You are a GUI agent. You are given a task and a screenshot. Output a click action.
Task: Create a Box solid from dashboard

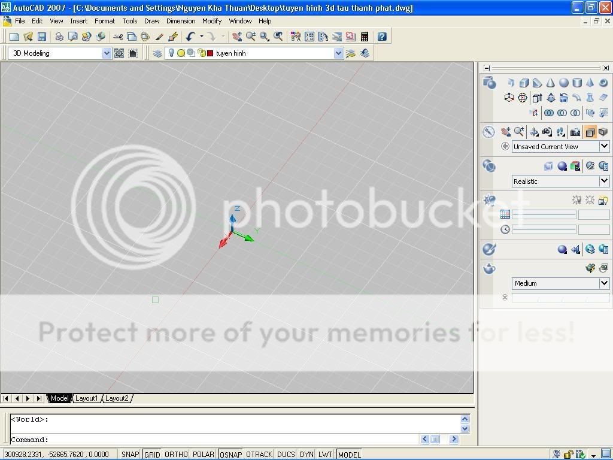click(x=524, y=83)
